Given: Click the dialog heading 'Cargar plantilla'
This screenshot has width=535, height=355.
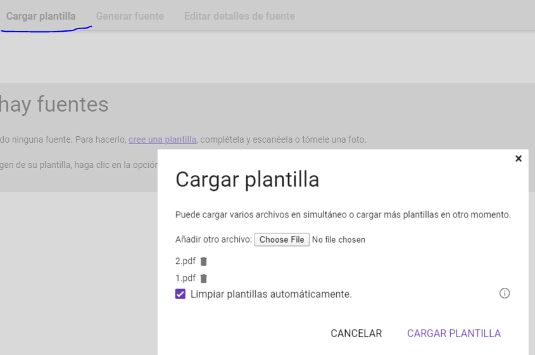Looking at the screenshot, I should [248, 179].
